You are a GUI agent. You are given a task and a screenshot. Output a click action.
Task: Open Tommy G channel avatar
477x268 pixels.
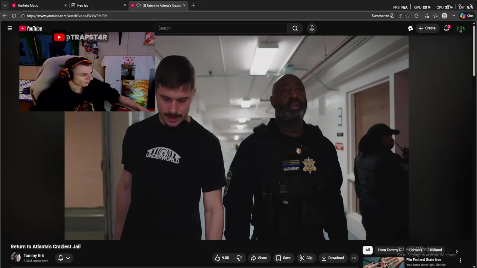(x=16, y=257)
